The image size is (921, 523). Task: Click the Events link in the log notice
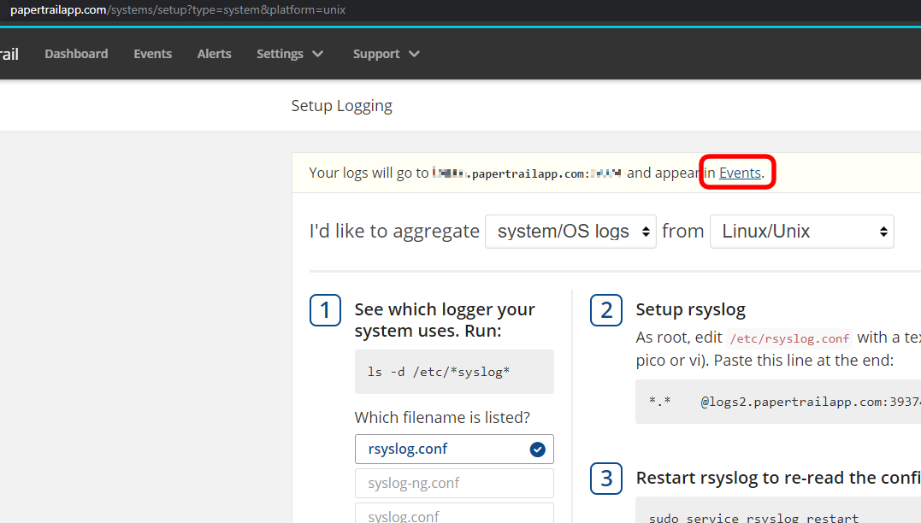click(x=740, y=173)
